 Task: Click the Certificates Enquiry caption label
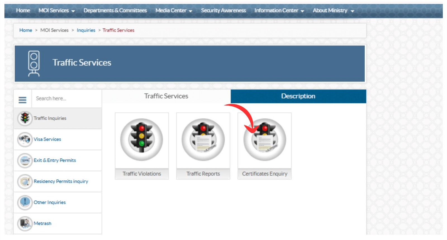coord(265,174)
